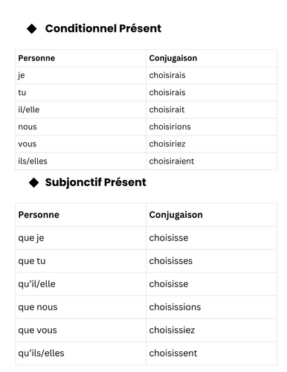
Task: Select the cell containing choisiraient
Action: (211, 161)
